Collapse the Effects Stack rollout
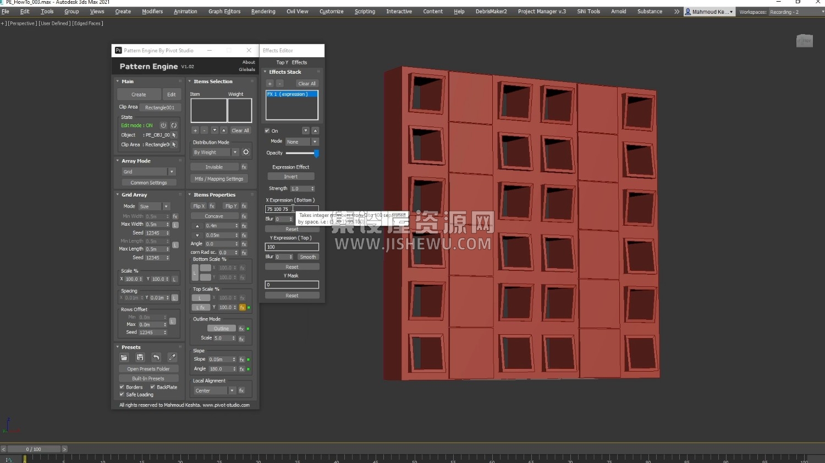 (x=265, y=72)
